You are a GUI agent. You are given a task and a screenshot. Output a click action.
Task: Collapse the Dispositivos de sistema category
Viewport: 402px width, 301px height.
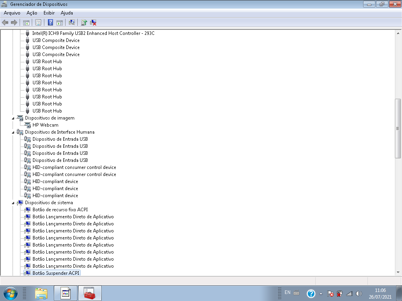tap(13, 203)
